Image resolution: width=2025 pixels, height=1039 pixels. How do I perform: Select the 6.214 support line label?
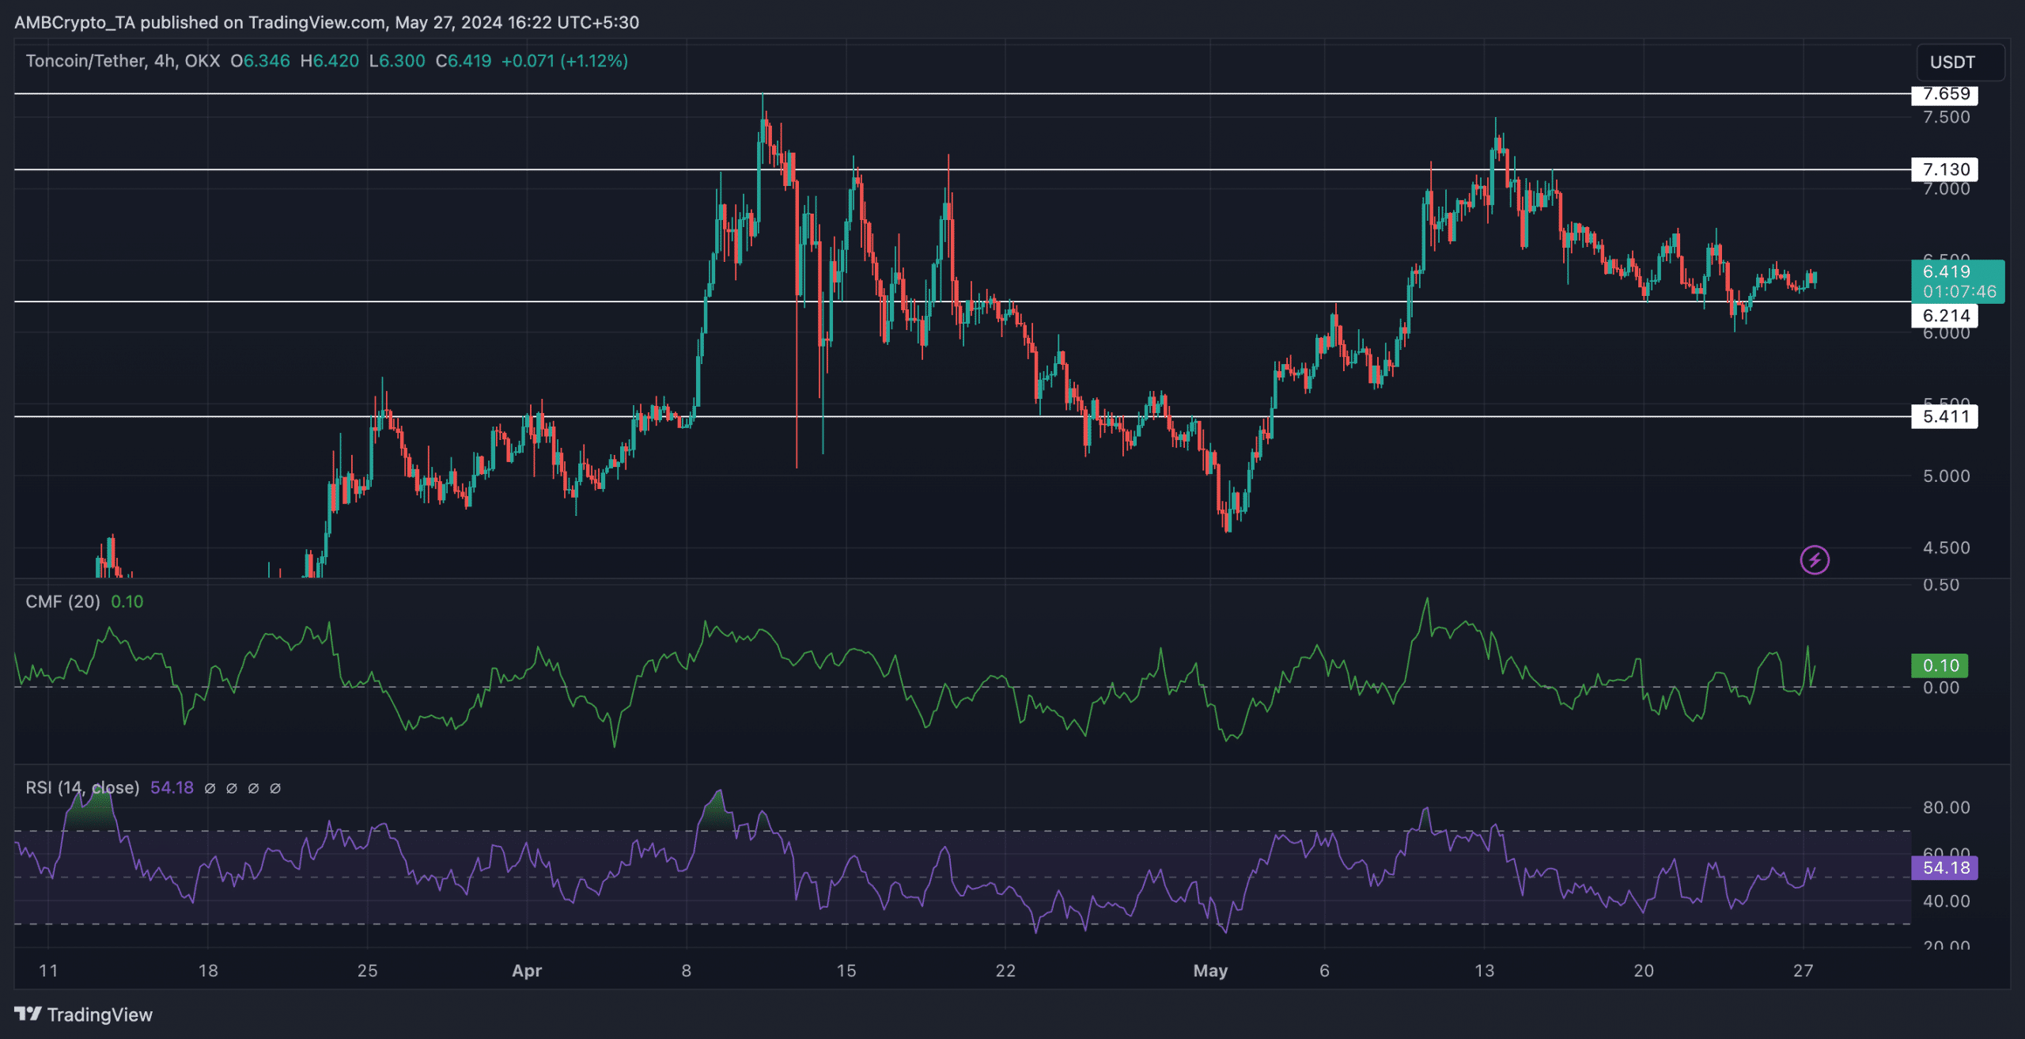tap(1944, 316)
